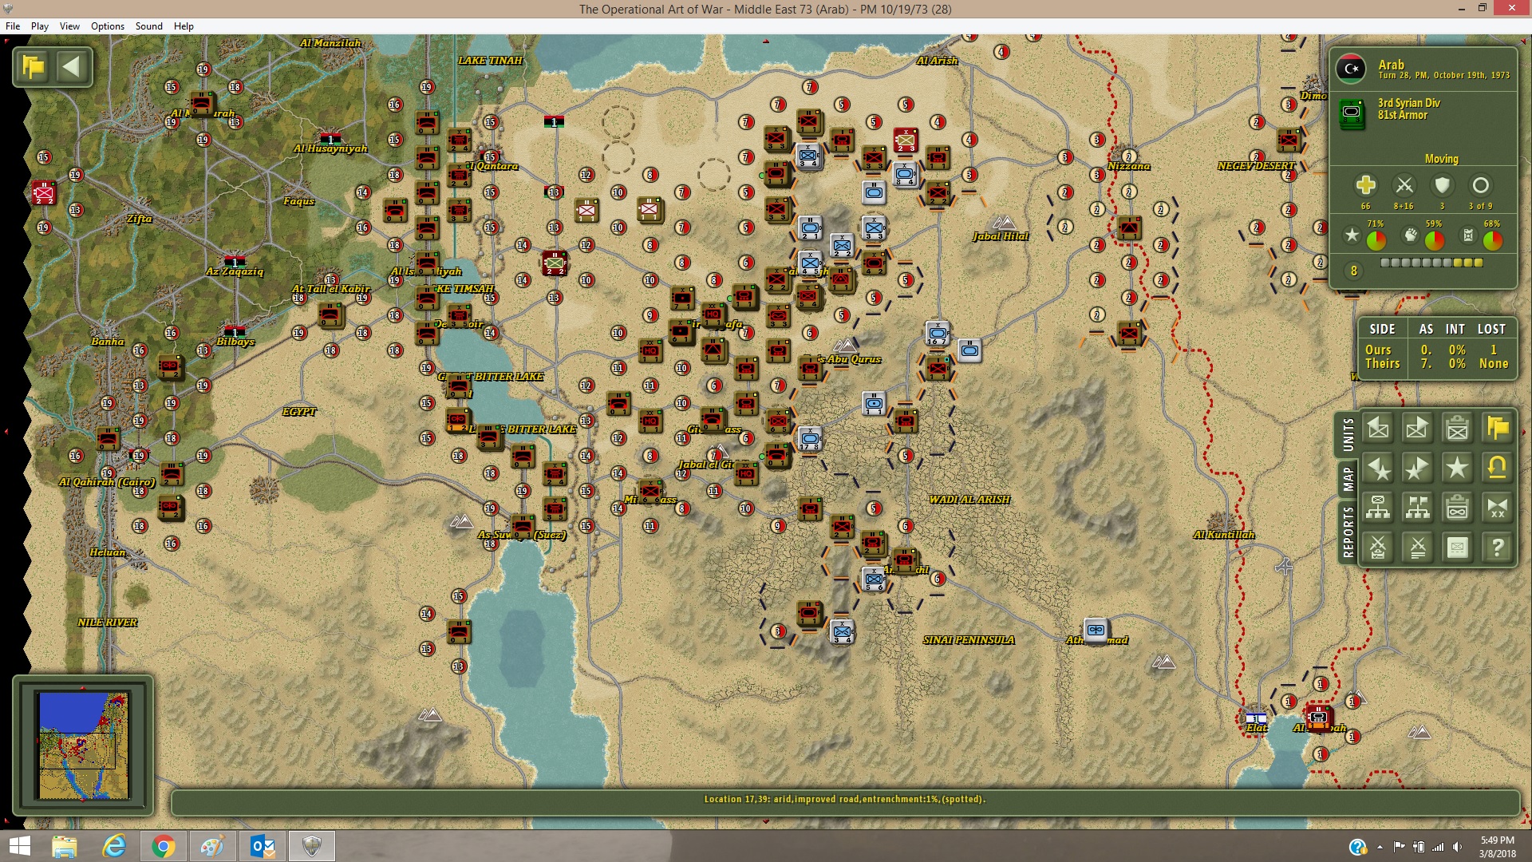Click the round 8 badge in unit panel
Viewport: 1532px width, 862px height.
point(1353,271)
